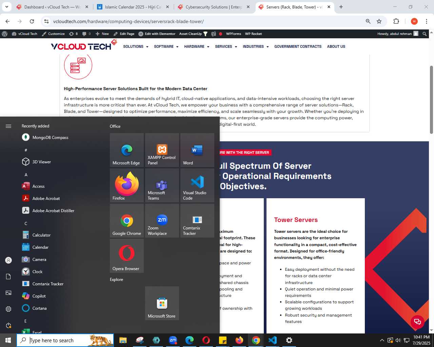434x347 pixels.
Task: Open Asset CleanUp in admin bar
Action: coord(193,34)
